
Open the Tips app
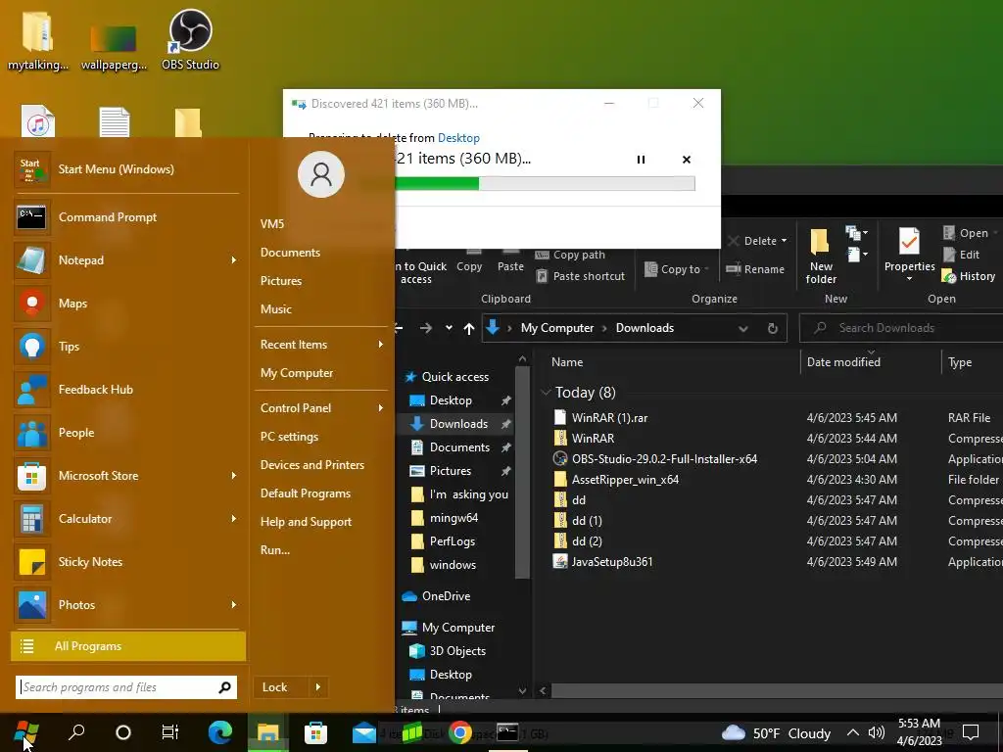126,346
